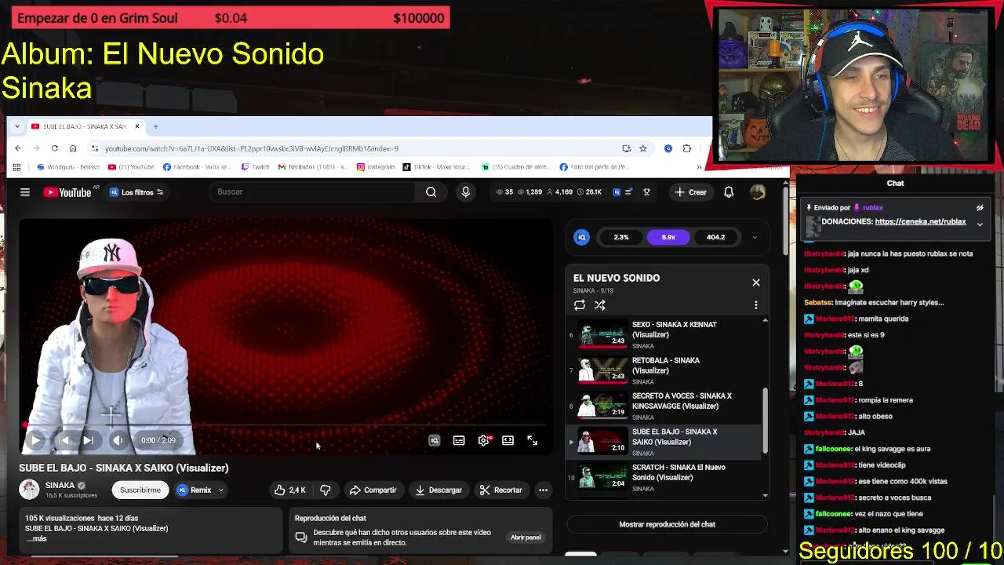Focus the Buscar search field
The height and width of the screenshot is (565, 1004).
pyautogui.click(x=314, y=191)
